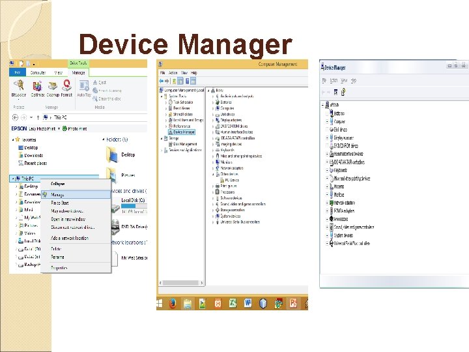Switch to the View tab in File Explorer

pyautogui.click(x=59, y=73)
